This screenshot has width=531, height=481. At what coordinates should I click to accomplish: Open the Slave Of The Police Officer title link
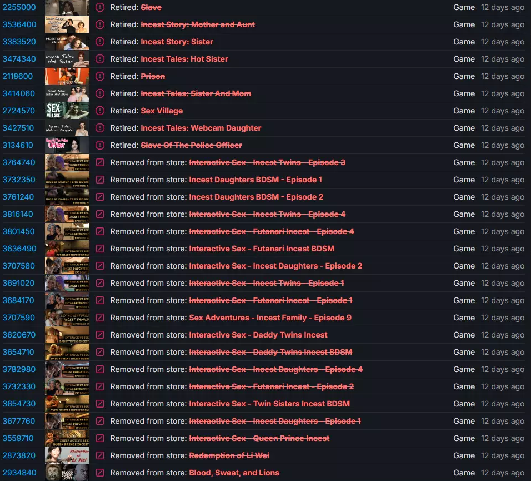point(191,146)
